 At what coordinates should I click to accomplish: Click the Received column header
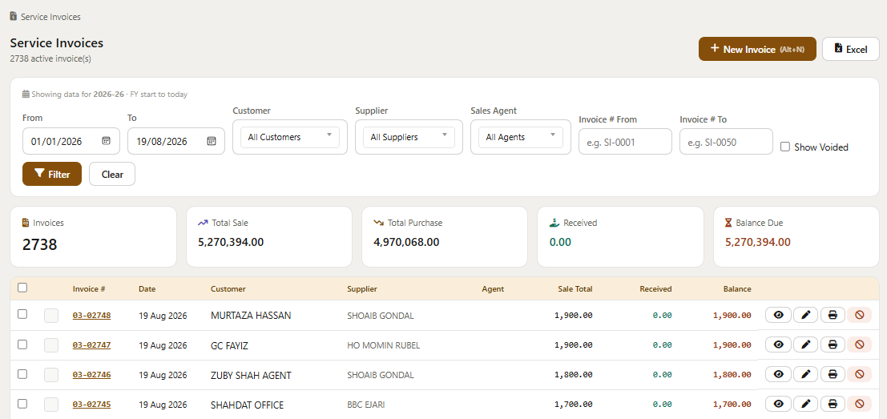655,289
